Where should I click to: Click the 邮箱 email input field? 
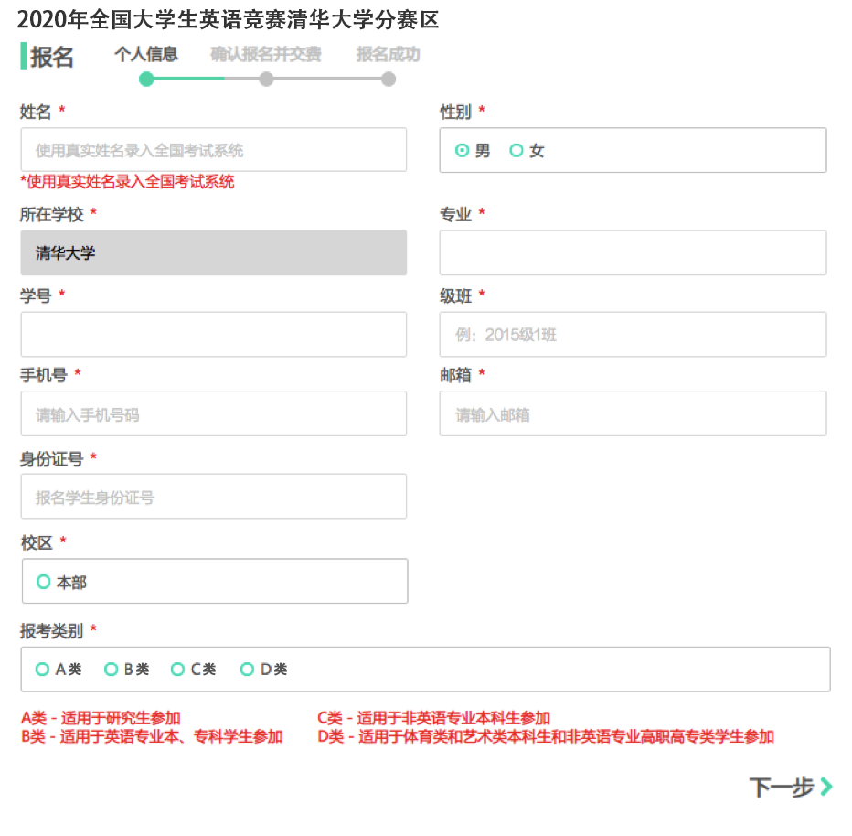(633, 414)
